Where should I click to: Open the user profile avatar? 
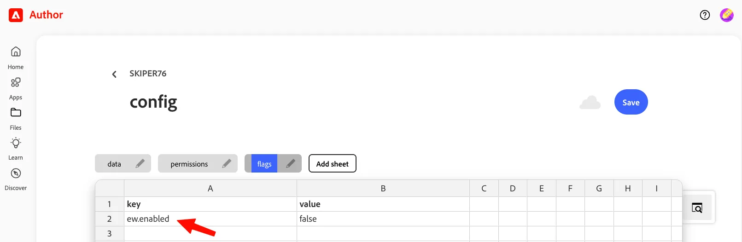tap(727, 15)
